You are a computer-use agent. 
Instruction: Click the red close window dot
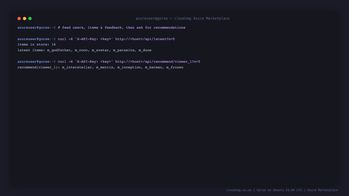19,19
